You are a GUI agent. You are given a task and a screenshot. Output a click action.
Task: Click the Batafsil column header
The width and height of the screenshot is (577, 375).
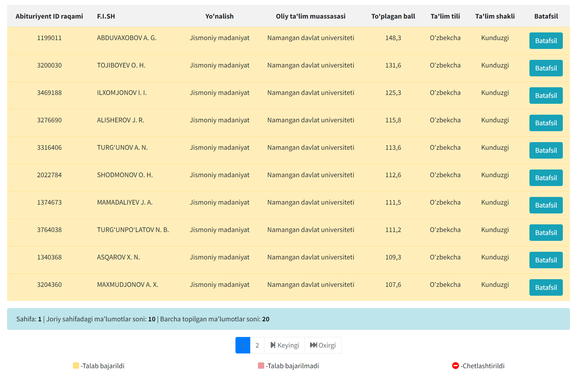546,16
